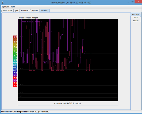142x114 pixels.
Task: Toggle the purple A 3 trace
Action: [x=15, y=80]
